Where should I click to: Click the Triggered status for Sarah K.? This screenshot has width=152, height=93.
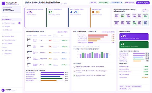[65, 47]
